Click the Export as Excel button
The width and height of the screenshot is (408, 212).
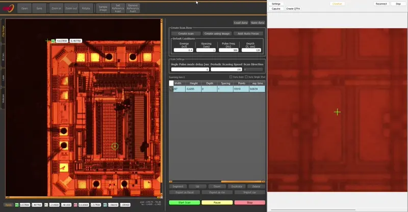[185, 192]
